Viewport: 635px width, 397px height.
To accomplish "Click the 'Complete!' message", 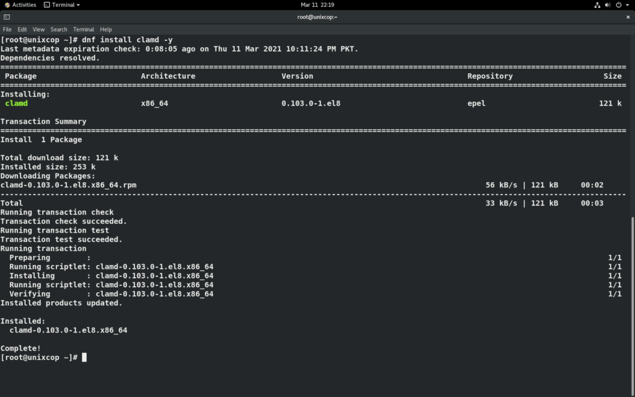I will [x=20, y=349].
